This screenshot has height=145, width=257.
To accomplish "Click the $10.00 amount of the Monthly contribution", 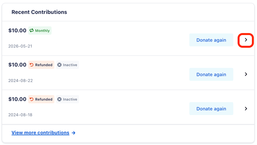I will click(17, 30).
